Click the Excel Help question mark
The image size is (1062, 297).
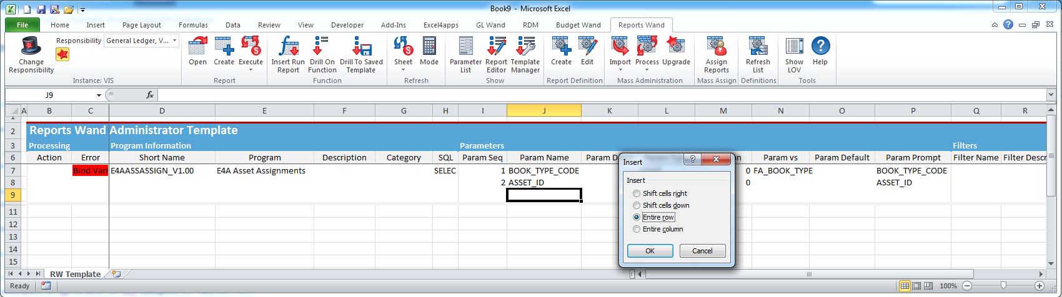[x=1008, y=25]
